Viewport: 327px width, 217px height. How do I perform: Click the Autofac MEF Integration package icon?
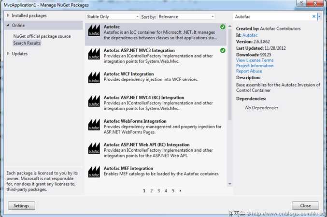(x=94, y=172)
